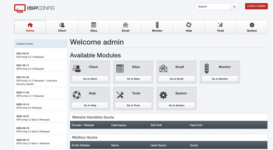Click the System module card gear icon

click(163, 95)
